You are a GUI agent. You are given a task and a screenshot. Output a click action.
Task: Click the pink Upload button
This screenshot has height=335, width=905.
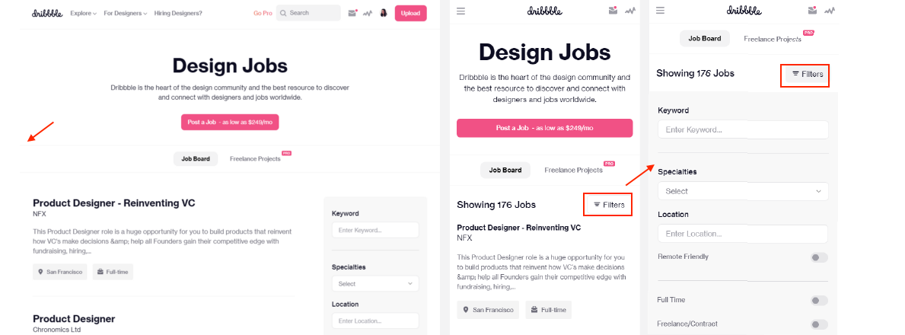click(410, 13)
